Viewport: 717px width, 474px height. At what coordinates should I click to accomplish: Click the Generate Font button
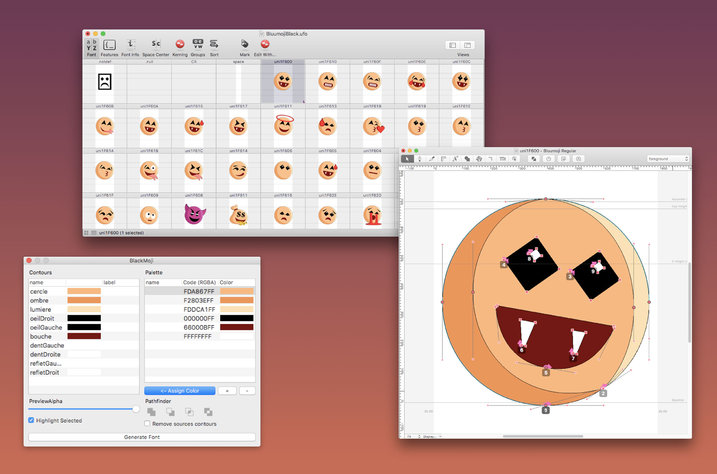142,437
